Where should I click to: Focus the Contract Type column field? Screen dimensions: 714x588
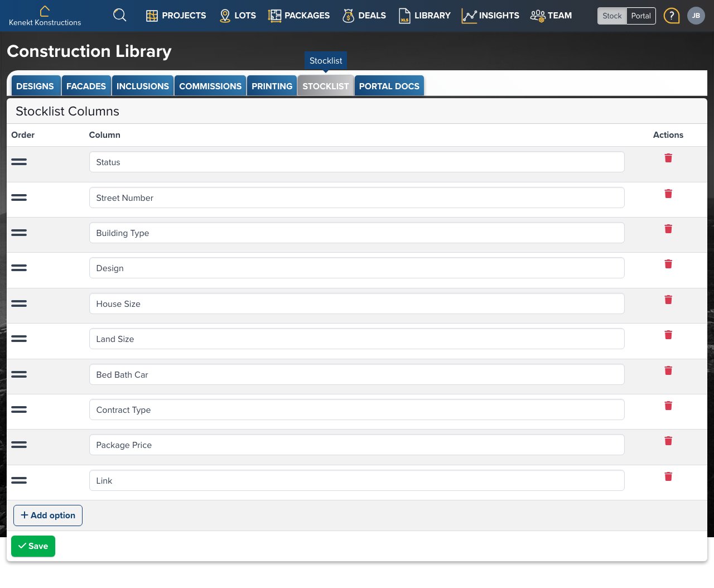tap(356, 409)
